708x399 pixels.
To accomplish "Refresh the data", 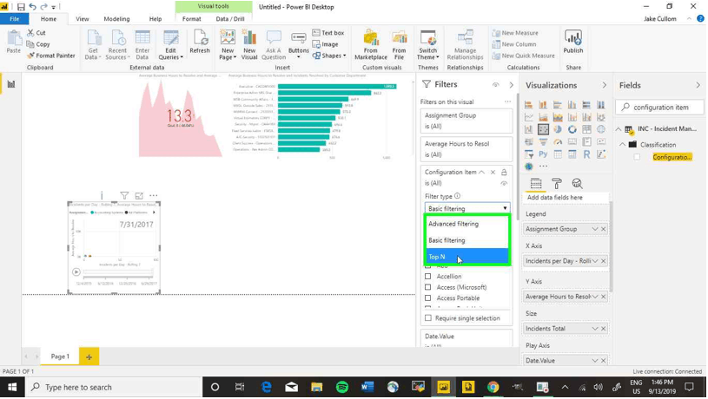I will pos(200,42).
